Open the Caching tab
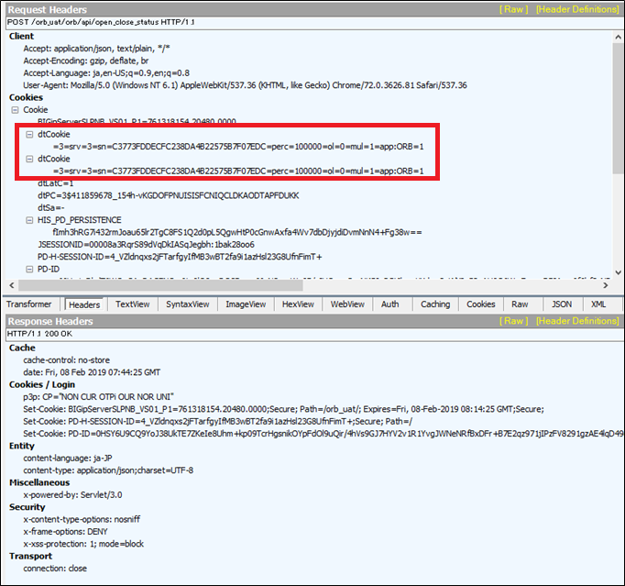 [x=435, y=304]
